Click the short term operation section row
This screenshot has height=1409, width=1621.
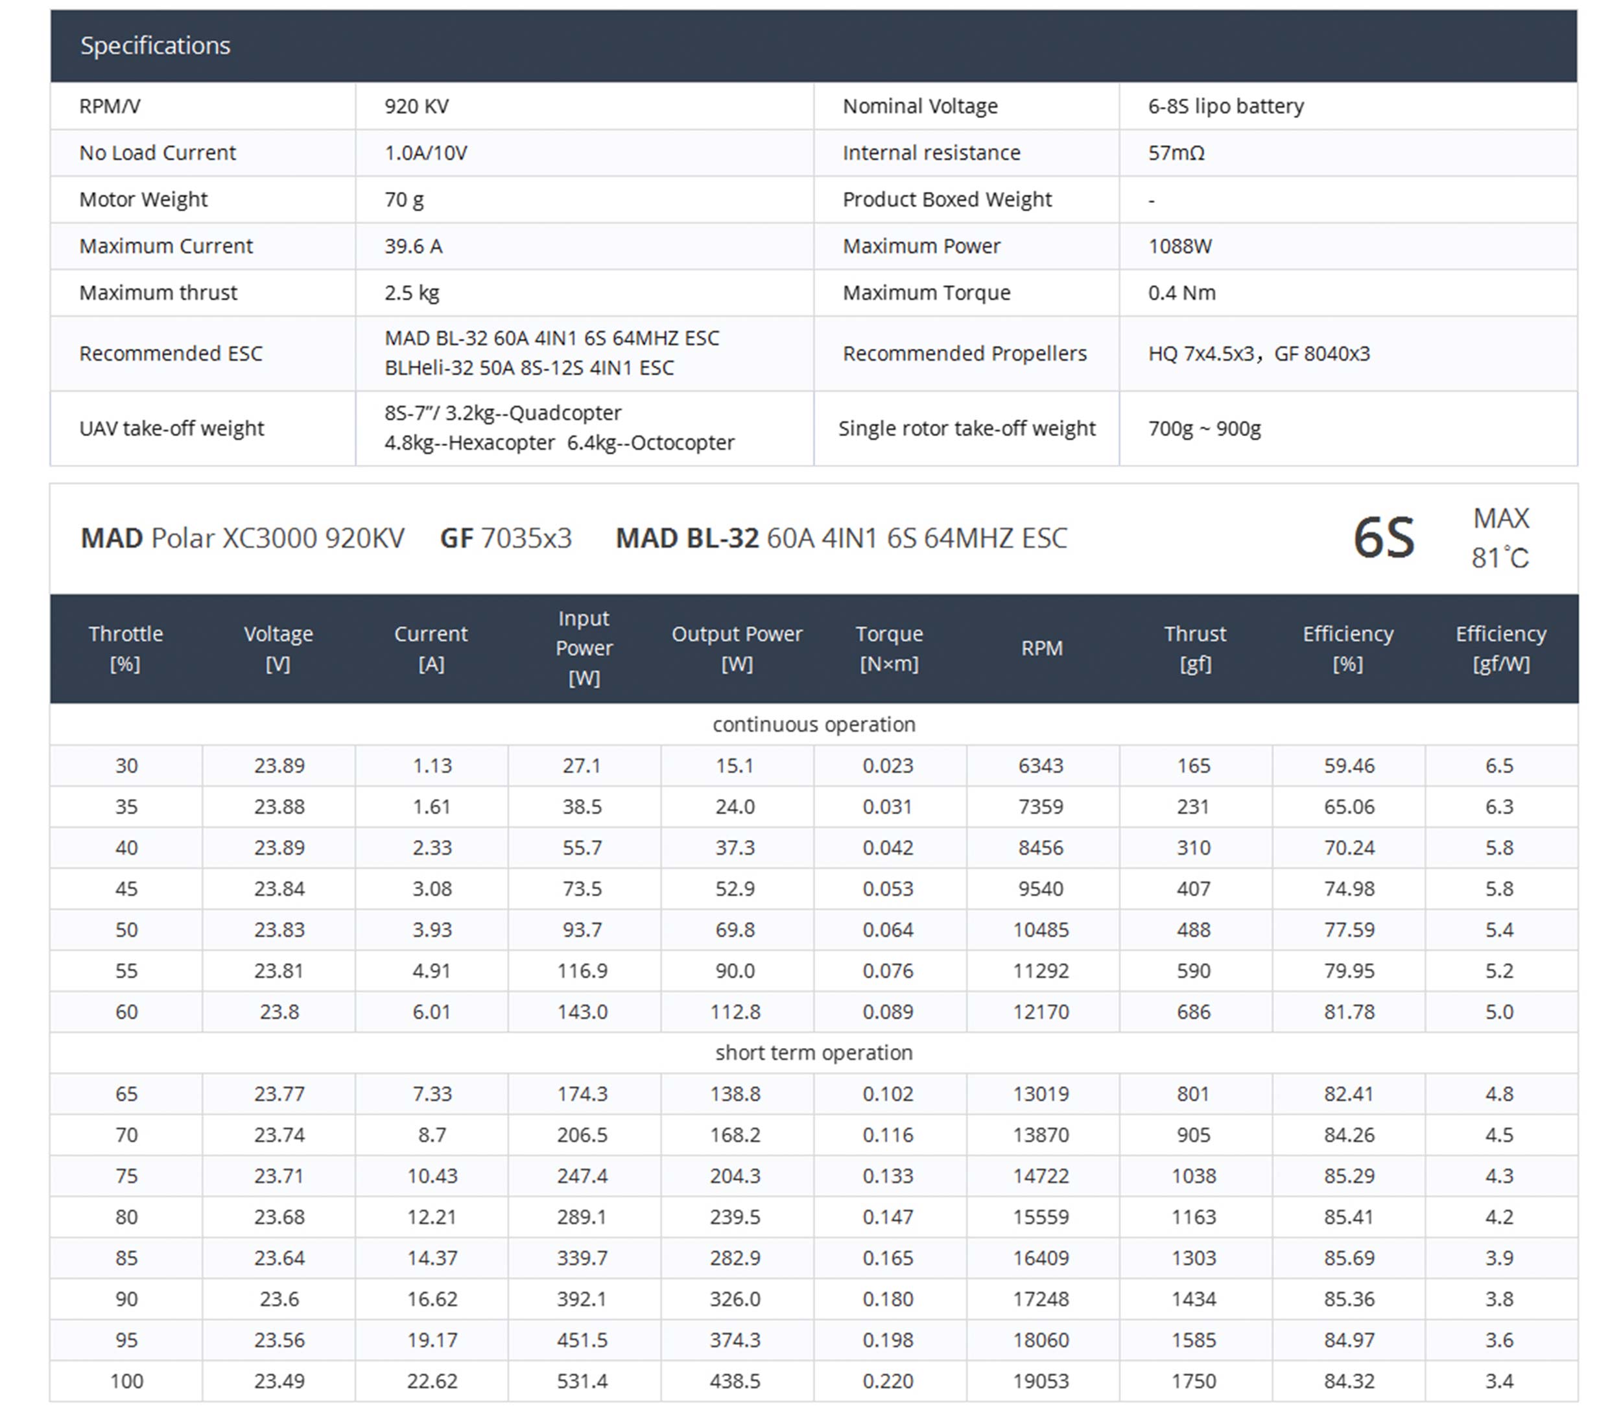[813, 1053]
